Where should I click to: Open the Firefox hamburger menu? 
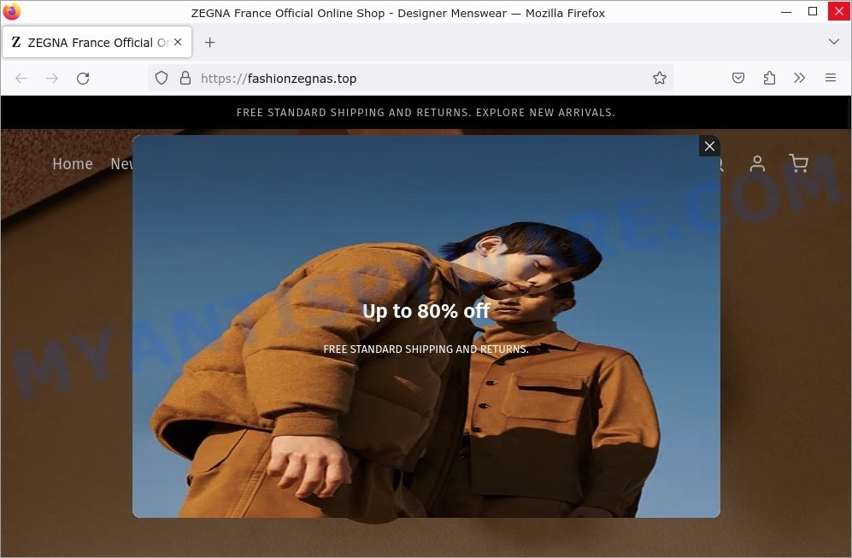pos(831,78)
